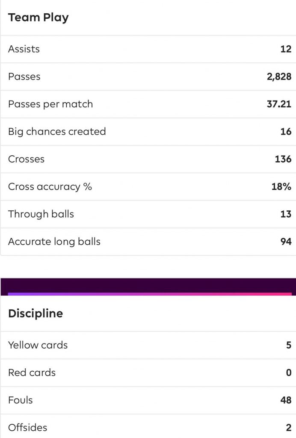Click the purple-pink gradient bar above Discipline
This screenshot has height=438, width=296.
pos(150,294)
